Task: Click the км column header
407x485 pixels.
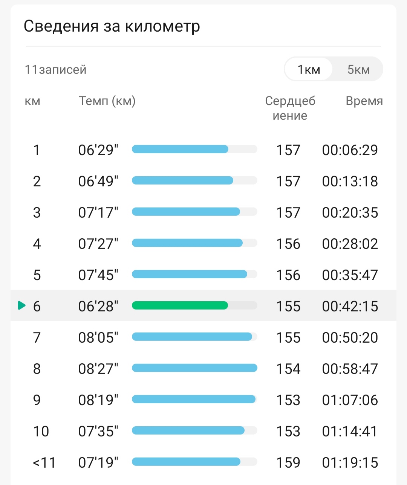Action: click(32, 101)
